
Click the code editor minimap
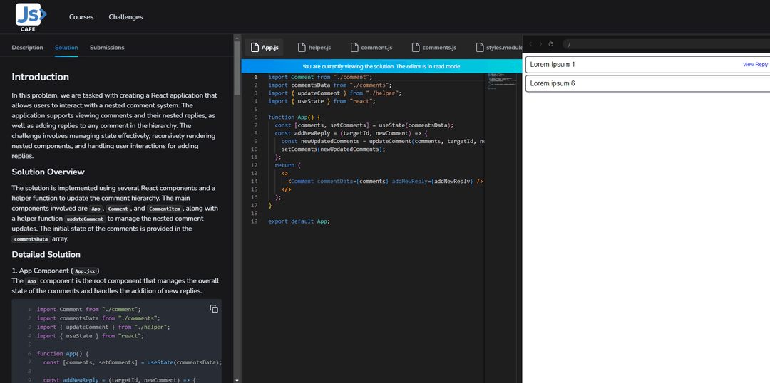pos(502,81)
